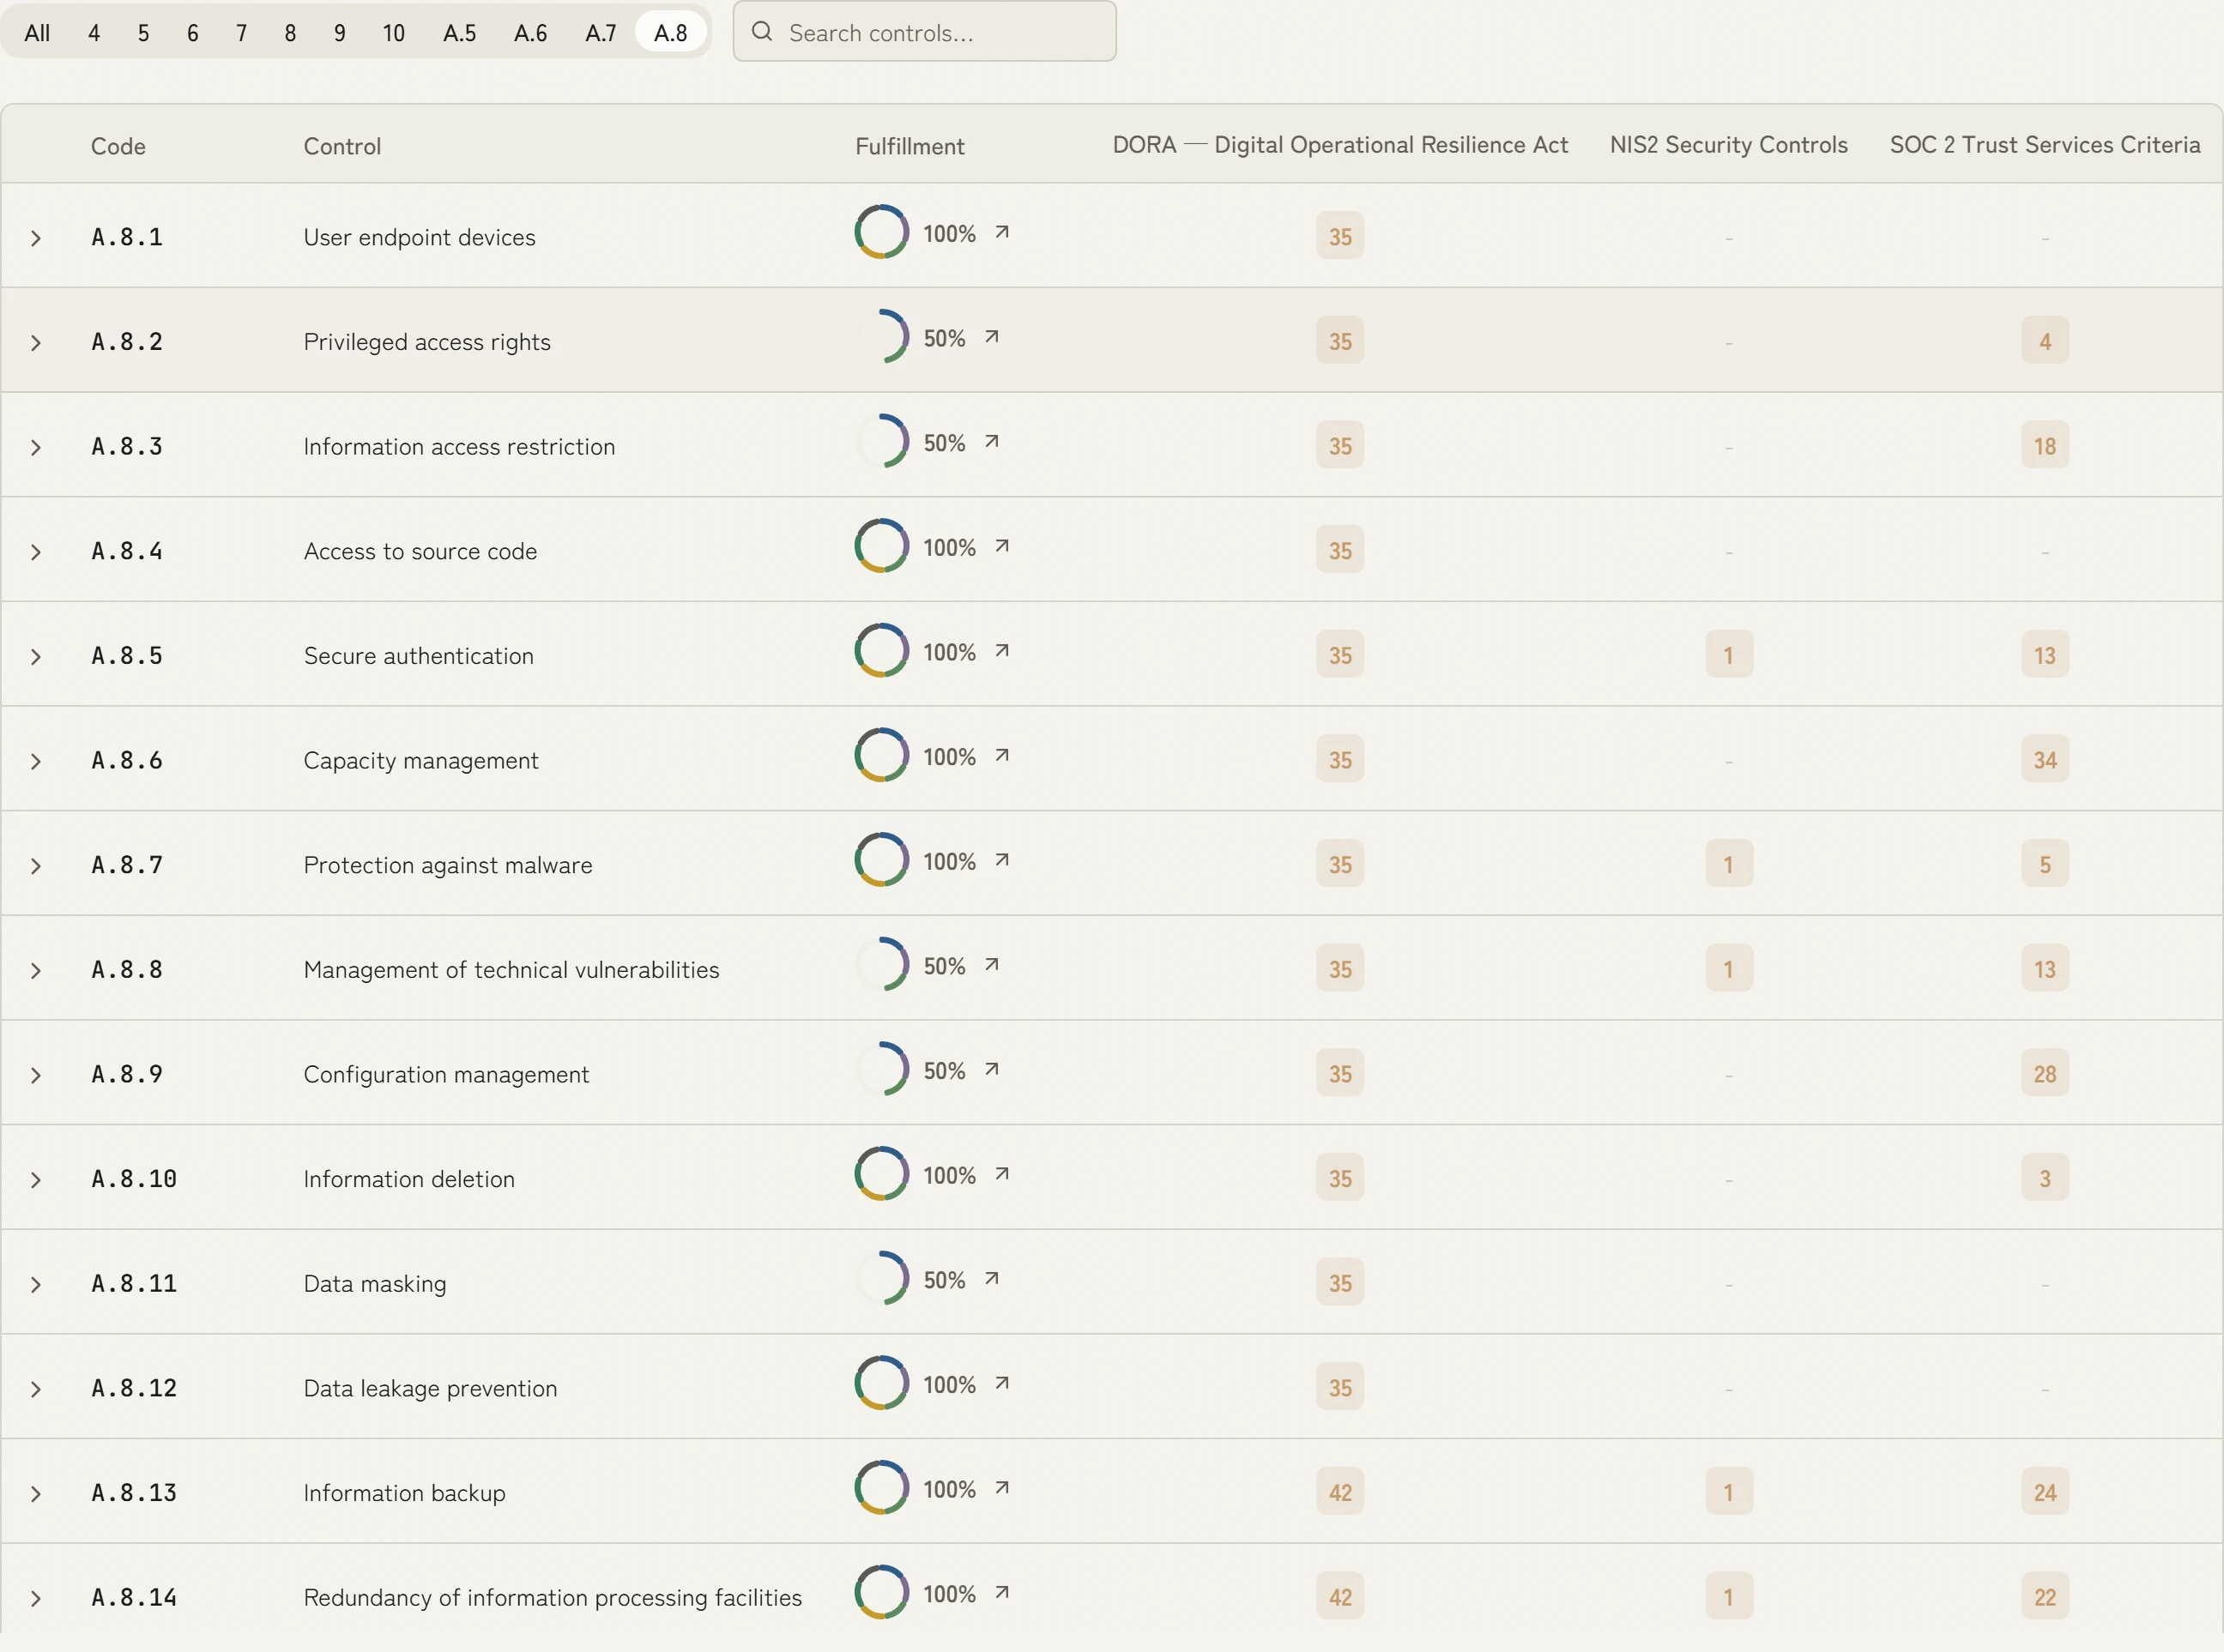
Task: Open fulfillment arrow for Data masking
Action: [x=991, y=1278]
